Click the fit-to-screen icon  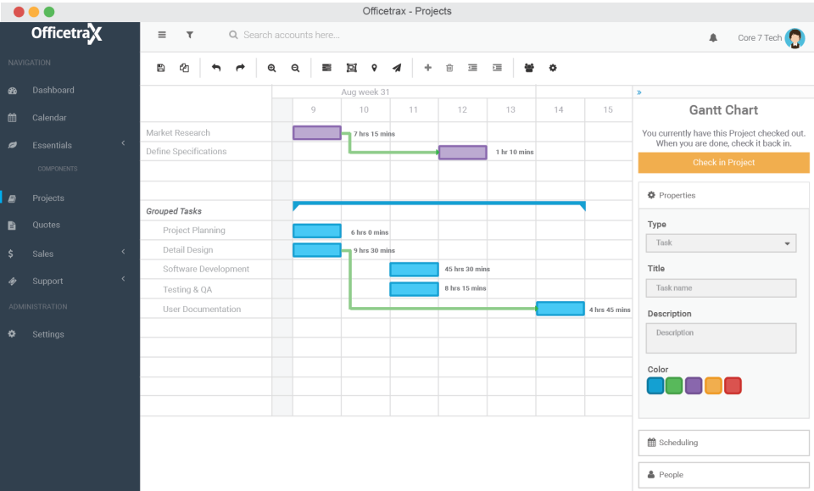pos(351,68)
